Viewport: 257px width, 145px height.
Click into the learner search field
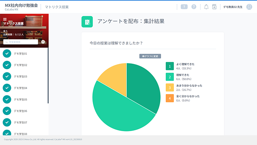(21, 42)
